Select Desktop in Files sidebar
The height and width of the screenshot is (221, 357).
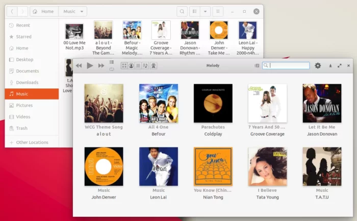[x=32, y=60]
